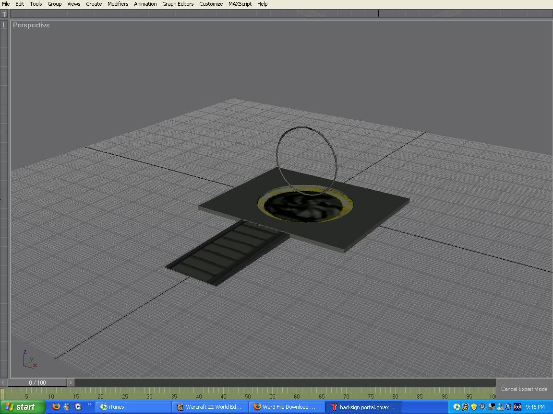553x414 pixels.
Task: Click the ruler T button at top-left
Action: pos(4,14)
